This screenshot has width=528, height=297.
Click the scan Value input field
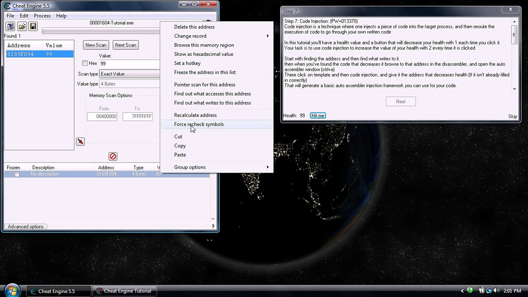pyautogui.click(x=129, y=64)
